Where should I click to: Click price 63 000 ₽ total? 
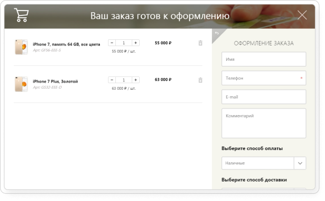click(163, 80)
